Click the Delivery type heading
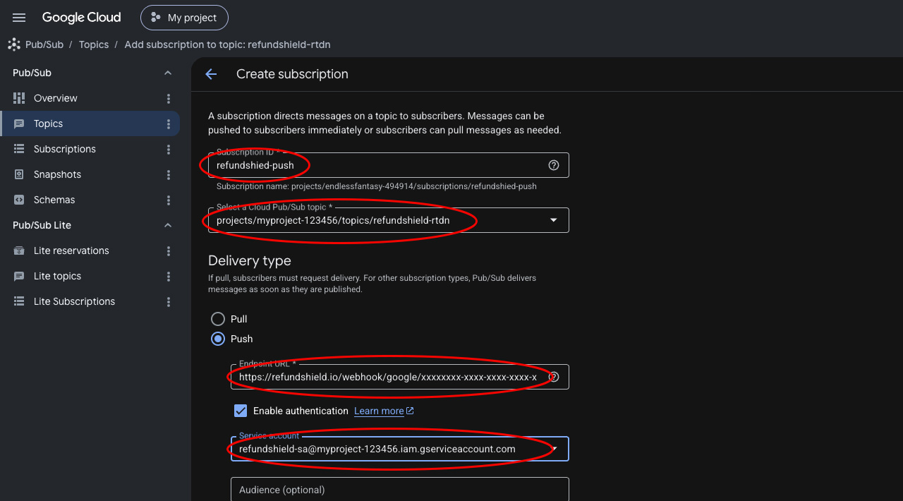This screenshot has width=903, height=501. coord(250,261)
